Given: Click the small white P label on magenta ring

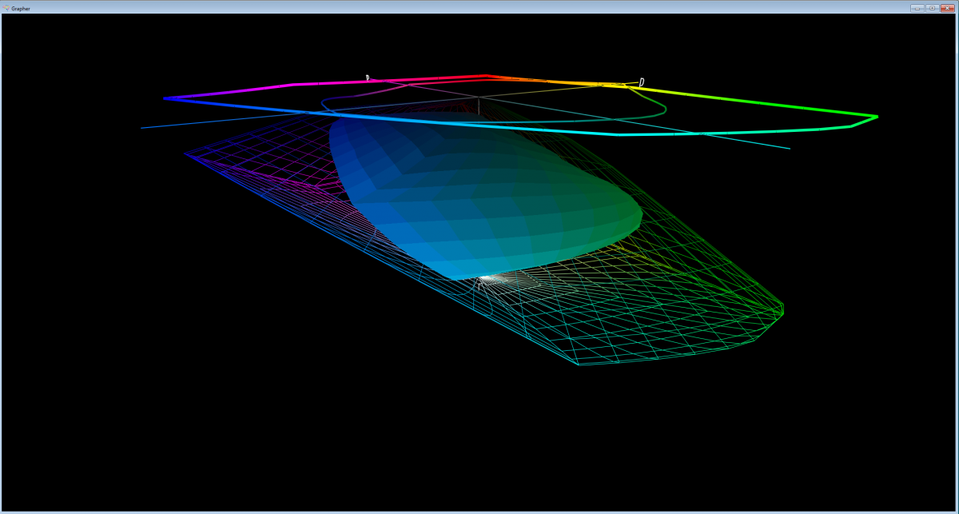Looking at the screenshot, I should pos(368,78).
